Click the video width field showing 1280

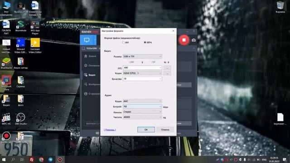pyautogui.click(x=131, y=62)
